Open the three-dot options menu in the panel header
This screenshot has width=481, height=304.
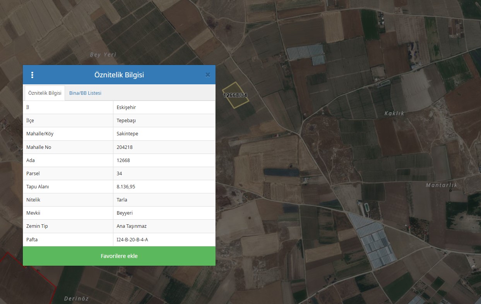(32, 75)
